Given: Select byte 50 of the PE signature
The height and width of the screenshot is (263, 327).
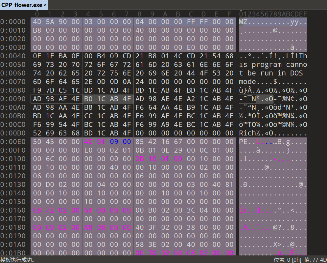Looking at the screenshot, I should 37,142.
